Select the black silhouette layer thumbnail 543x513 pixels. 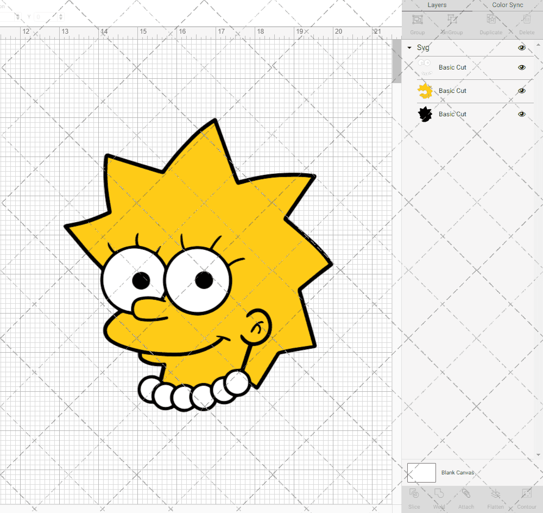pos(425,114)
